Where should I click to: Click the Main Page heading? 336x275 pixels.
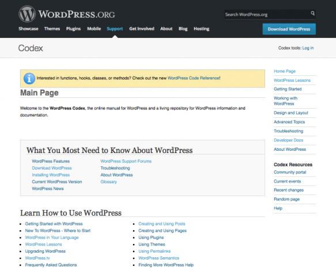coord(39,93)
